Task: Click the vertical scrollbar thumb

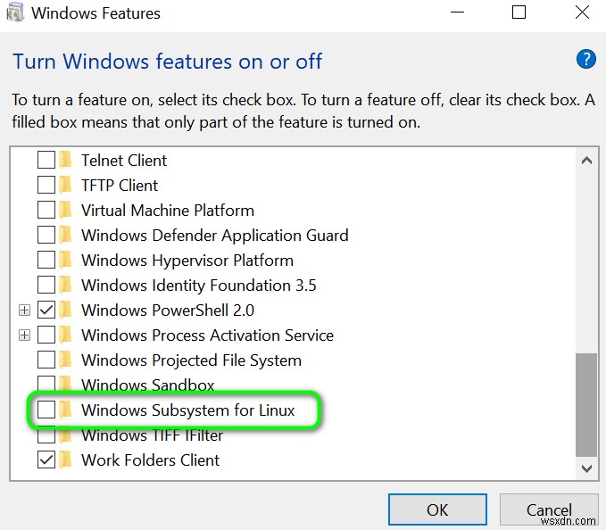Action: tap(585, 403)
